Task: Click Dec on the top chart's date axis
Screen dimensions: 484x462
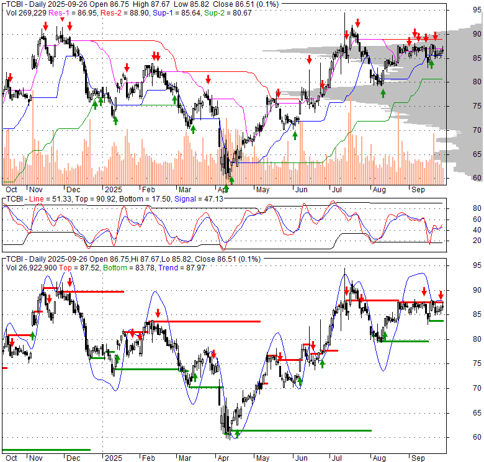Action: (73, 190)
